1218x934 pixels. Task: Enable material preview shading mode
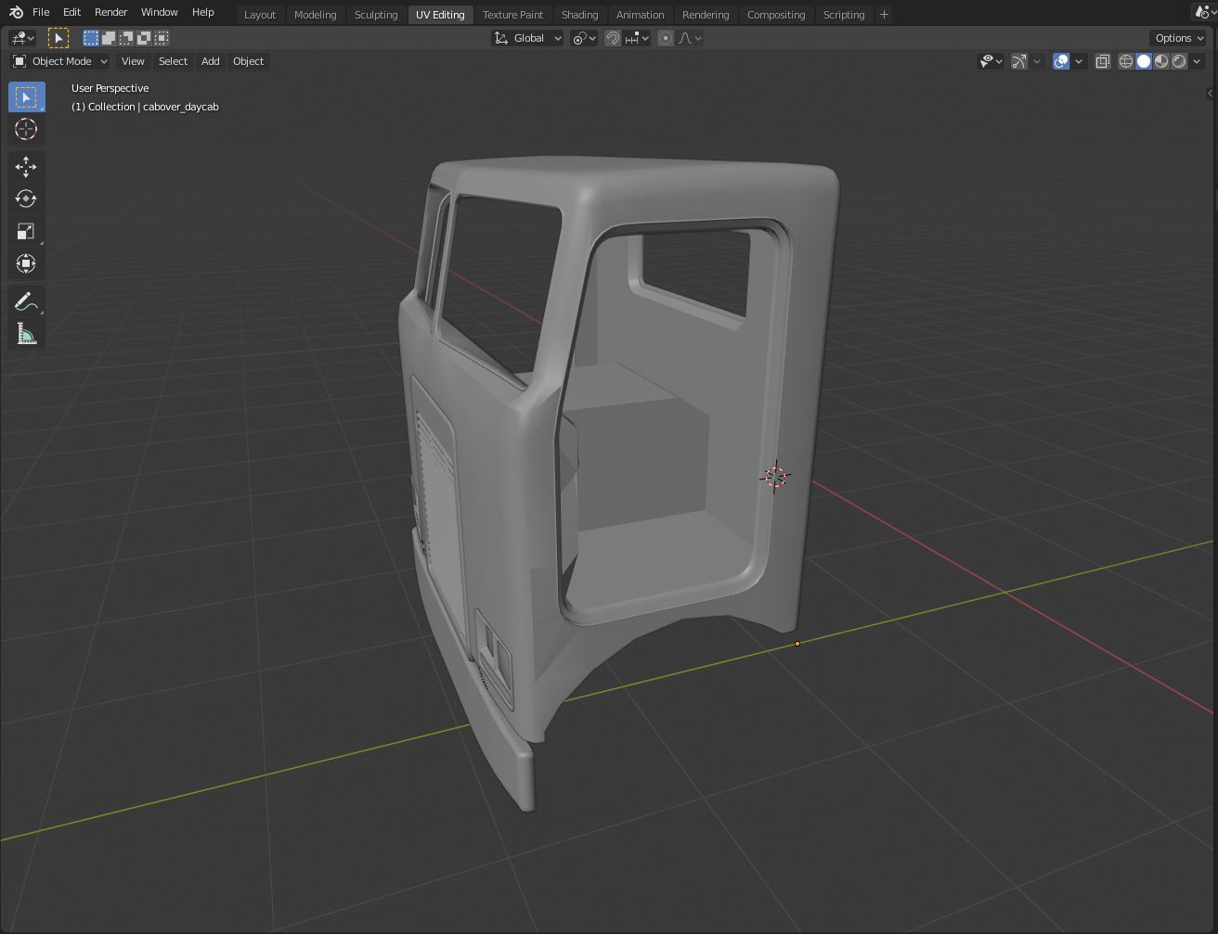click(x=1161, y=61)
